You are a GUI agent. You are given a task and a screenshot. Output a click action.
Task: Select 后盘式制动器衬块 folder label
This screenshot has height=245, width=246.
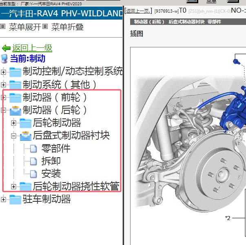(x=71, y=136)
